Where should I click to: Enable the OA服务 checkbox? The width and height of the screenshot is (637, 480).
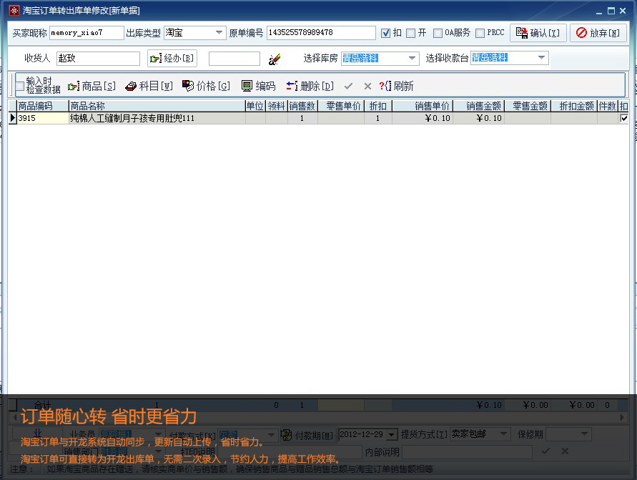coord(438,33)
